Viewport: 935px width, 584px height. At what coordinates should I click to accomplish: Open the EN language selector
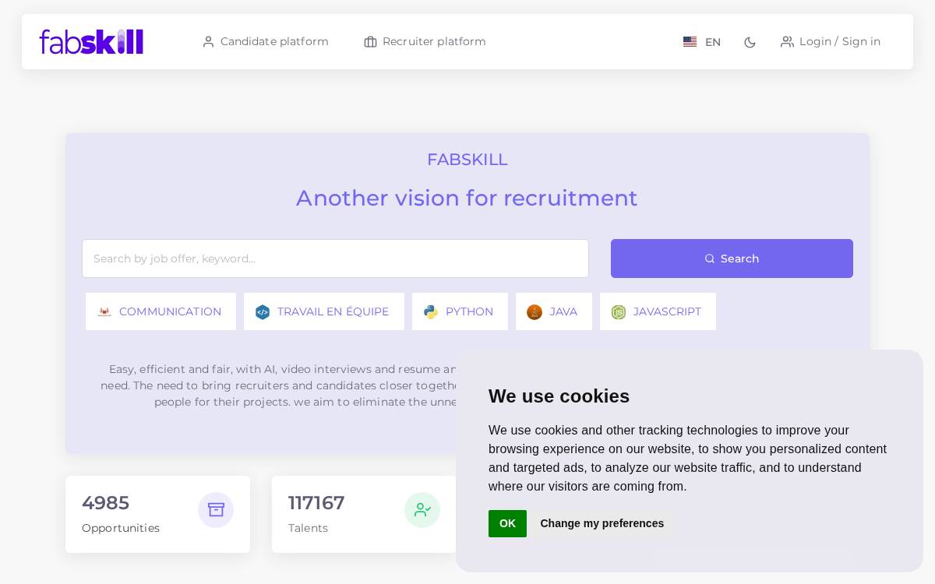pos(702,42)
